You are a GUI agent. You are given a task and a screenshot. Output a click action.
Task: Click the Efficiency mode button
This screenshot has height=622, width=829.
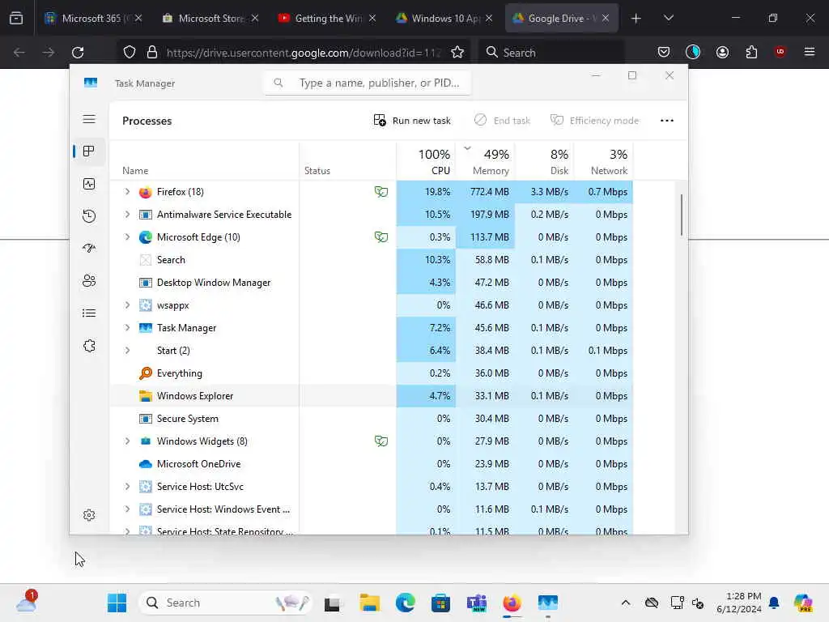[x=595, y=121]
